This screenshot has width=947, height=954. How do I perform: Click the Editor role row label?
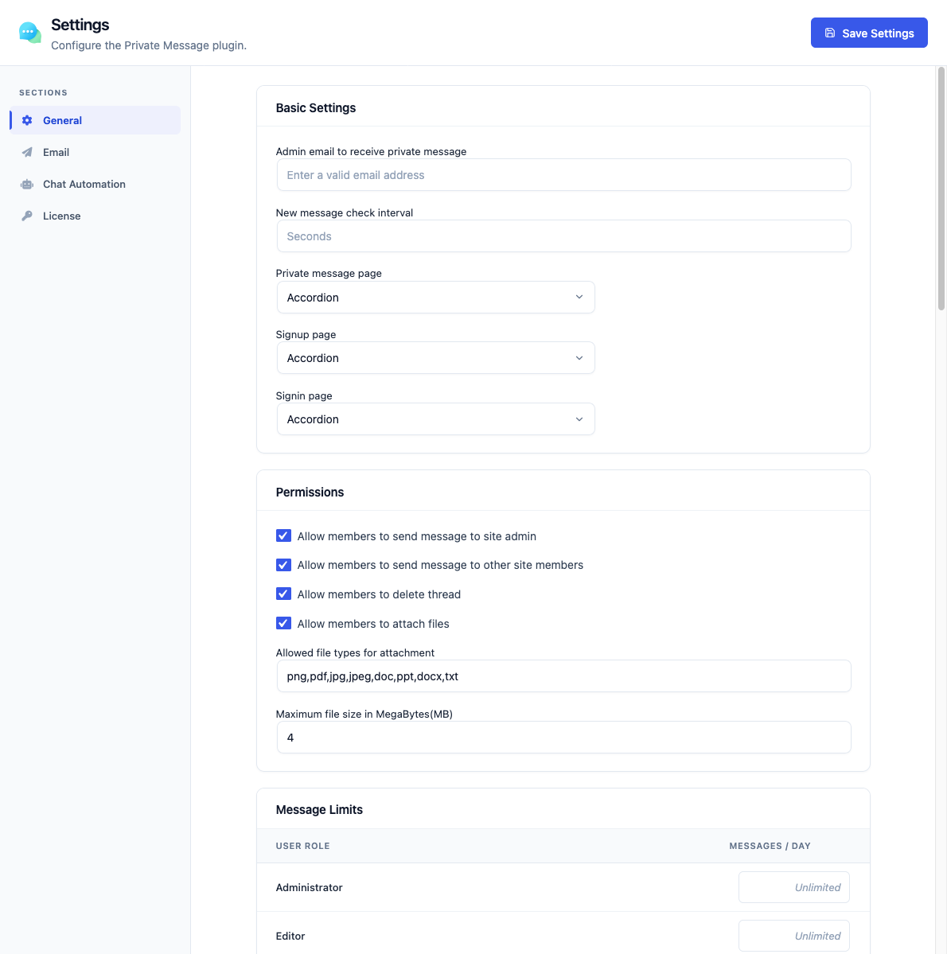point(290,936)
